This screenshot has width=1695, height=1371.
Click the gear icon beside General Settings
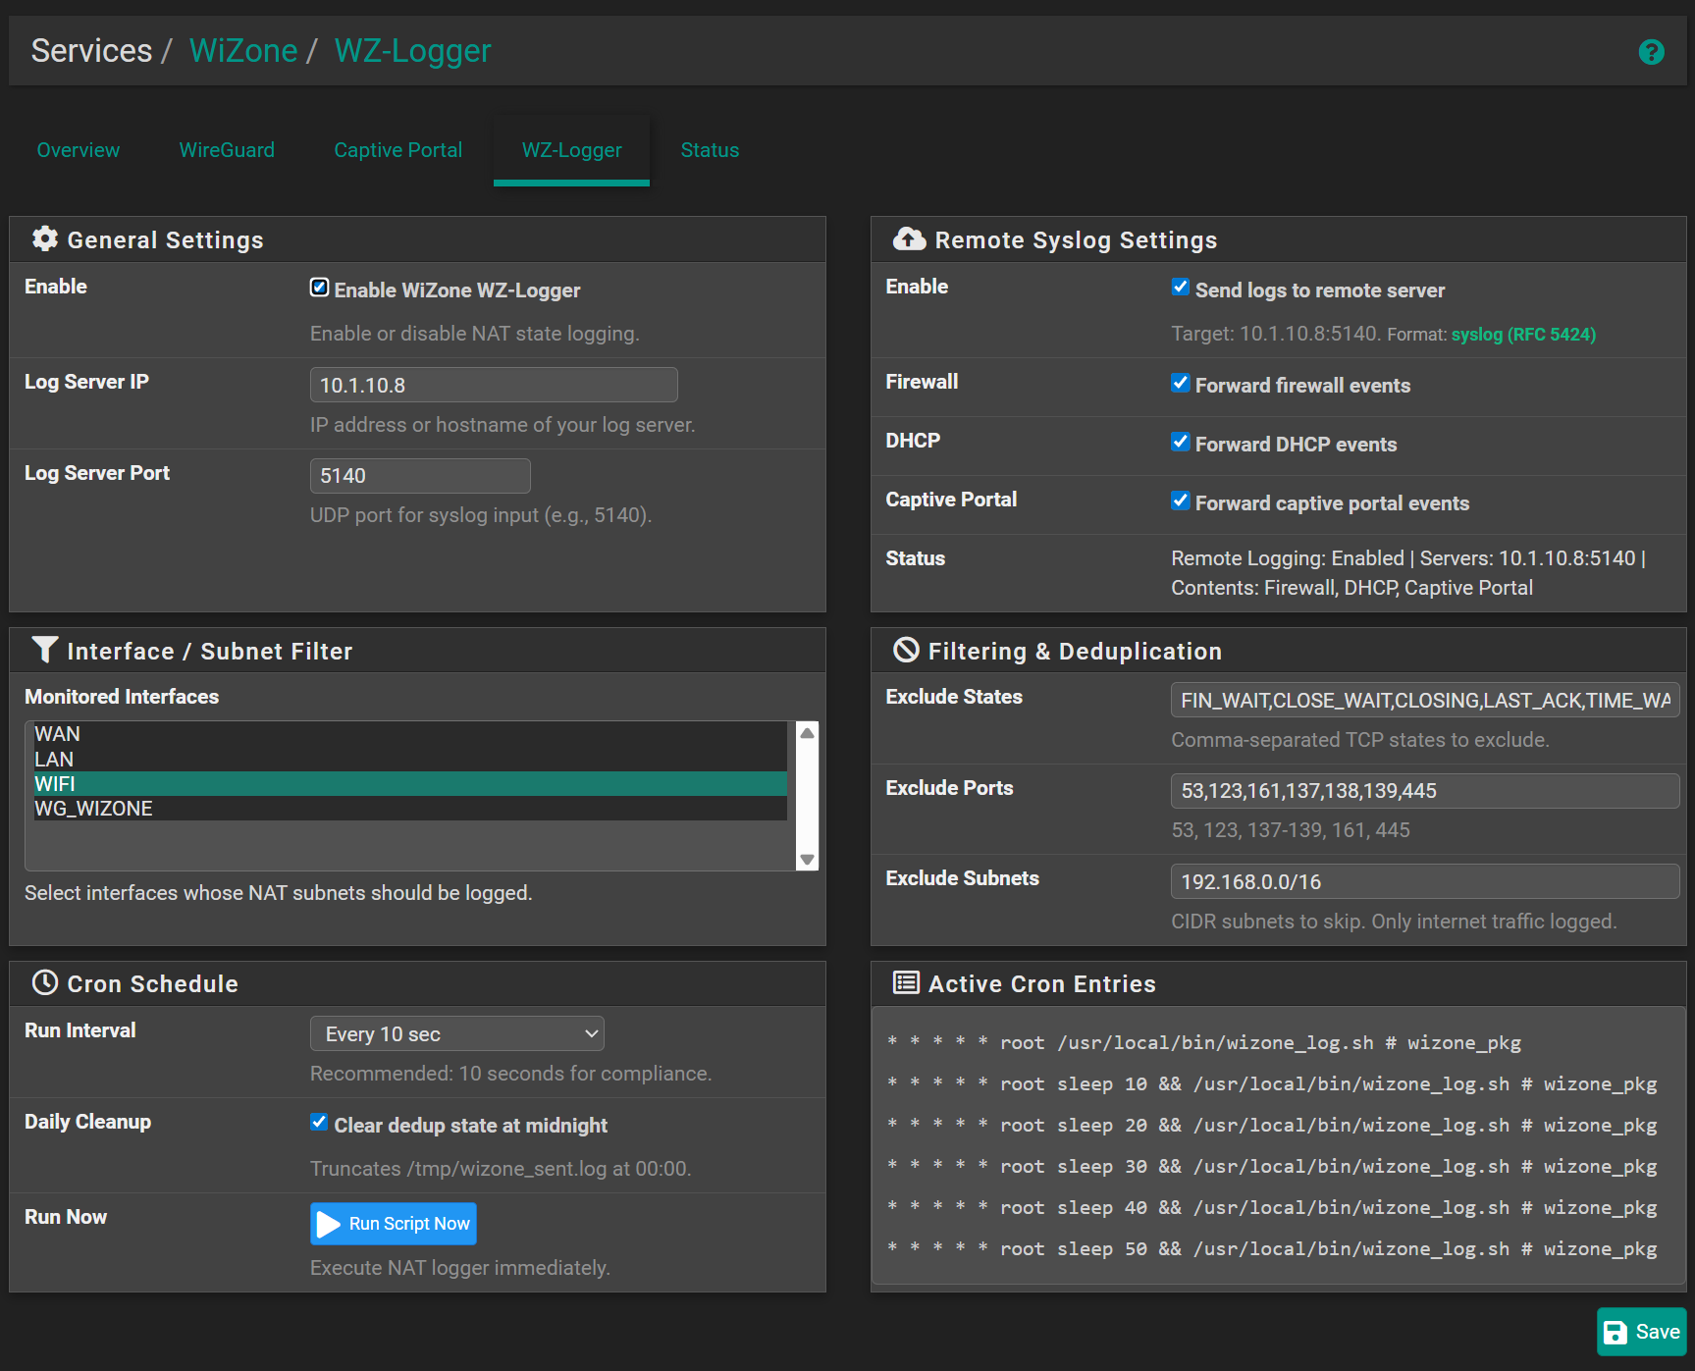[45, 238]
